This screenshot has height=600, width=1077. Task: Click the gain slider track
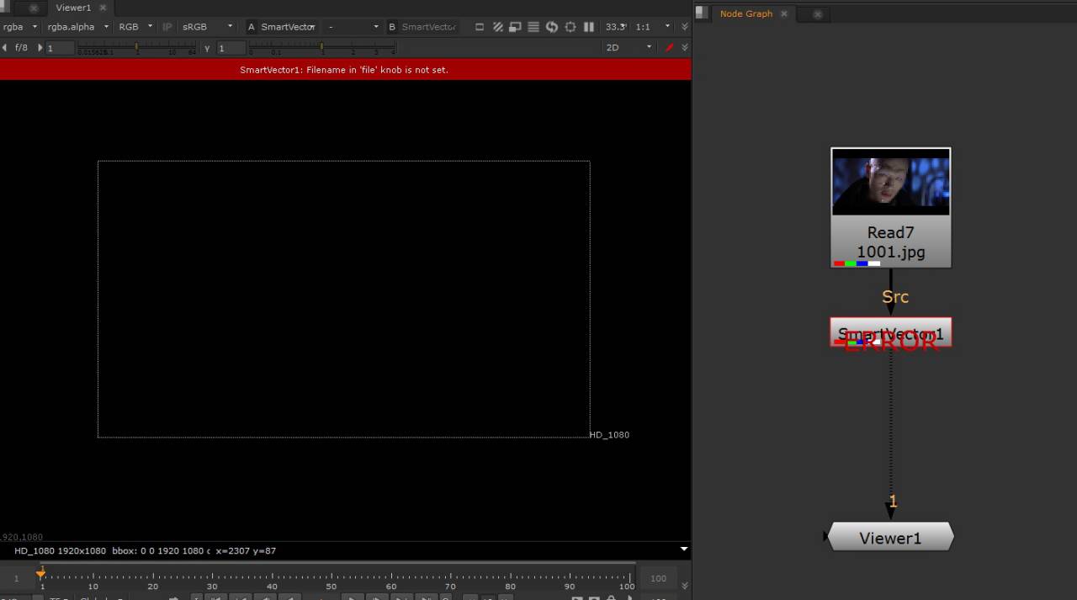pyautogui.click(x=136, y=48)
